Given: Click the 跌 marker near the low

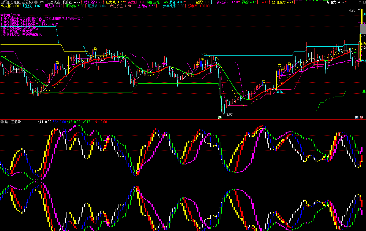Looking at the screenshot, I should point(220,117).
